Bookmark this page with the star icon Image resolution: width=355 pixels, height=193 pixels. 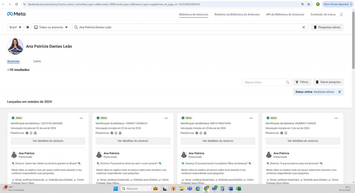click(309, 4)
